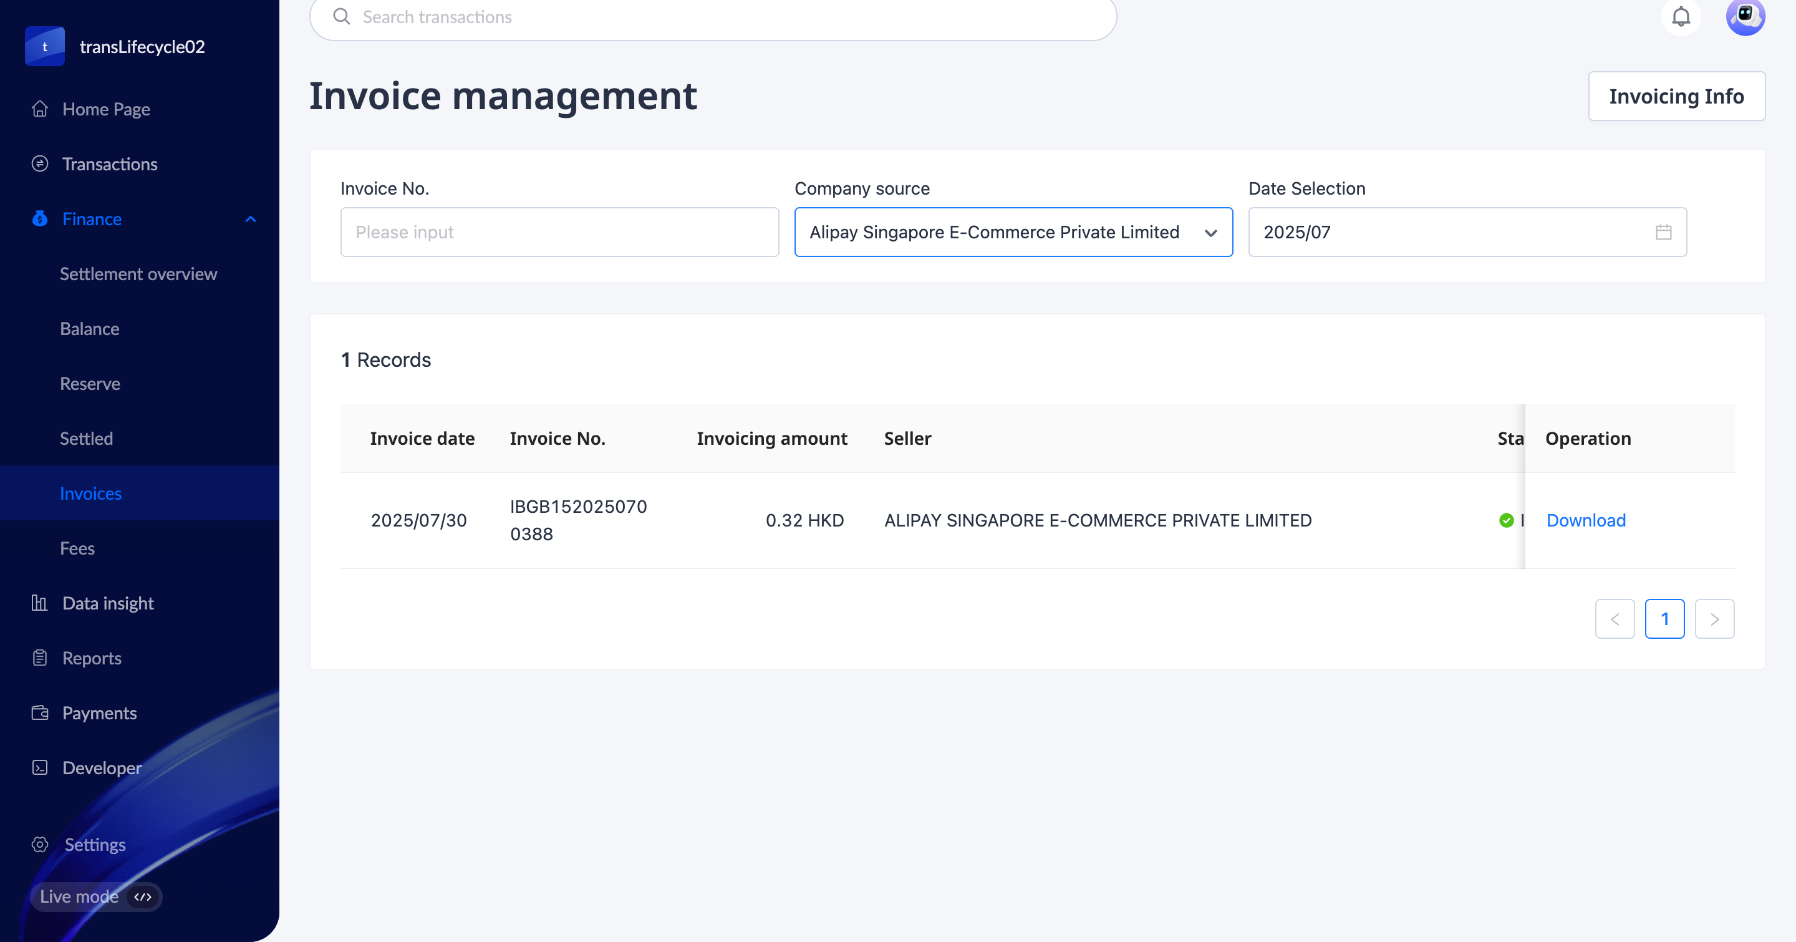The height and width of the screenshot is (942, 1796).
Task: Click the Invoicing Info button
Action: (1676, 96)
